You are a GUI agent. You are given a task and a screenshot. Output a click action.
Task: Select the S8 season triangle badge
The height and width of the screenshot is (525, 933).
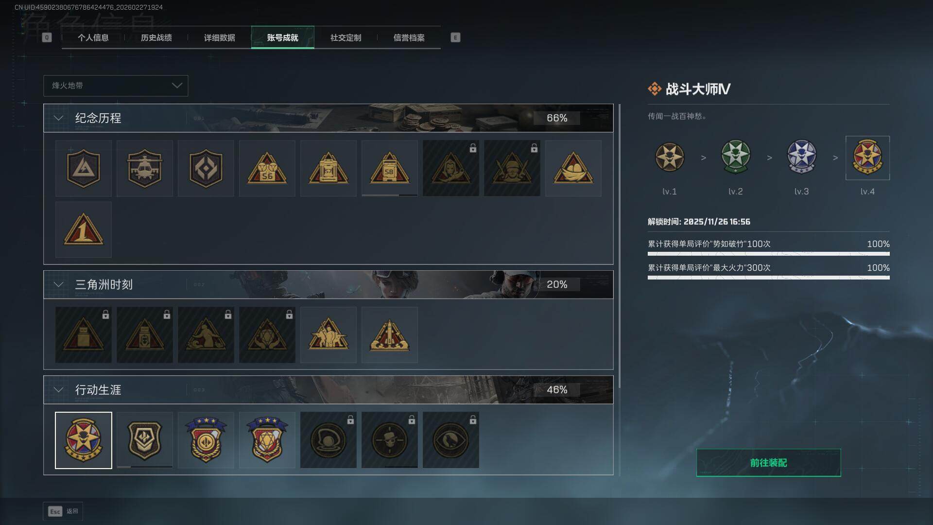click(389, 168)
